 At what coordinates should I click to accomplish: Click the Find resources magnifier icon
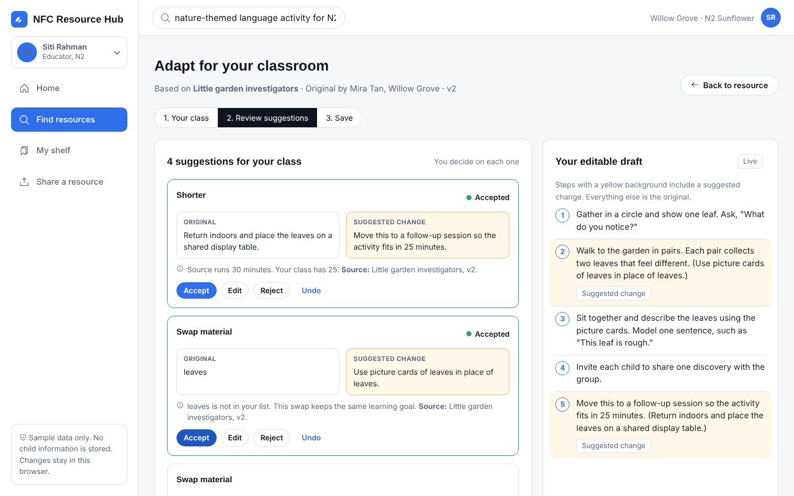pos(24,120)
